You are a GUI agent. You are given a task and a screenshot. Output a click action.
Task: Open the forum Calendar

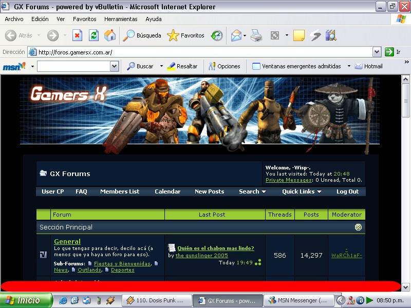[167, 191]
